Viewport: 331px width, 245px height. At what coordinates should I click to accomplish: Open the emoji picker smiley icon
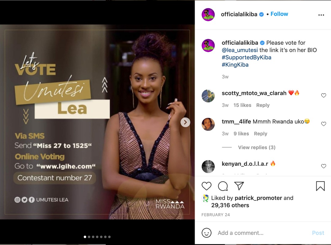[207, 233]
